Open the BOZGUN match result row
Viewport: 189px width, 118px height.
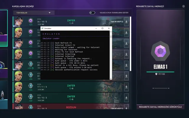pos(71,106)
